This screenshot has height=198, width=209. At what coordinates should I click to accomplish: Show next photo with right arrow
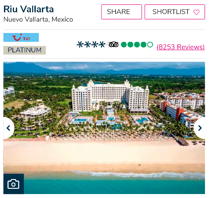(200, 128)
